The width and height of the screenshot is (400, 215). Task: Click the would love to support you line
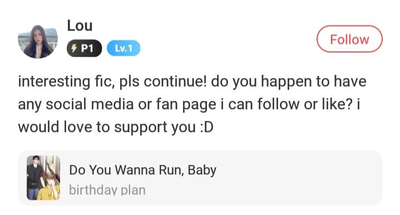[116, 127]
